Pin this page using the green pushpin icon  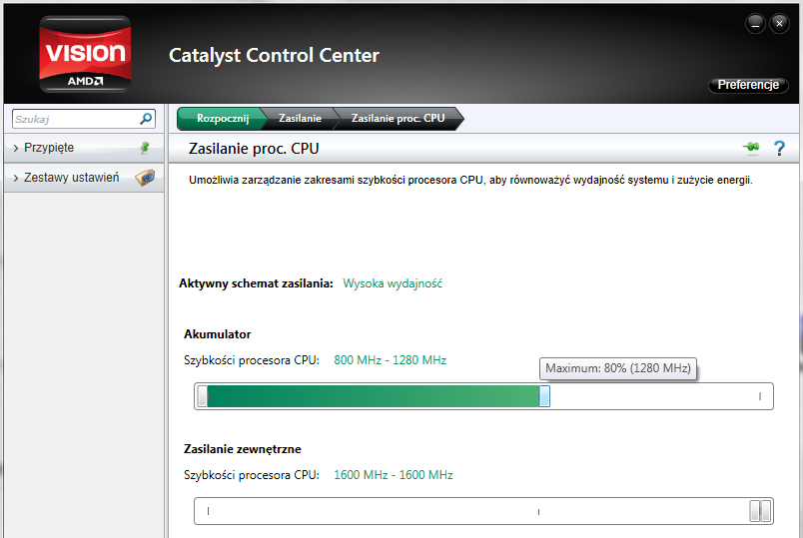click(x=751, y=148)
